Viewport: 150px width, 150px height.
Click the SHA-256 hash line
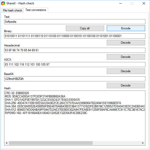click(x=63, y=103)
